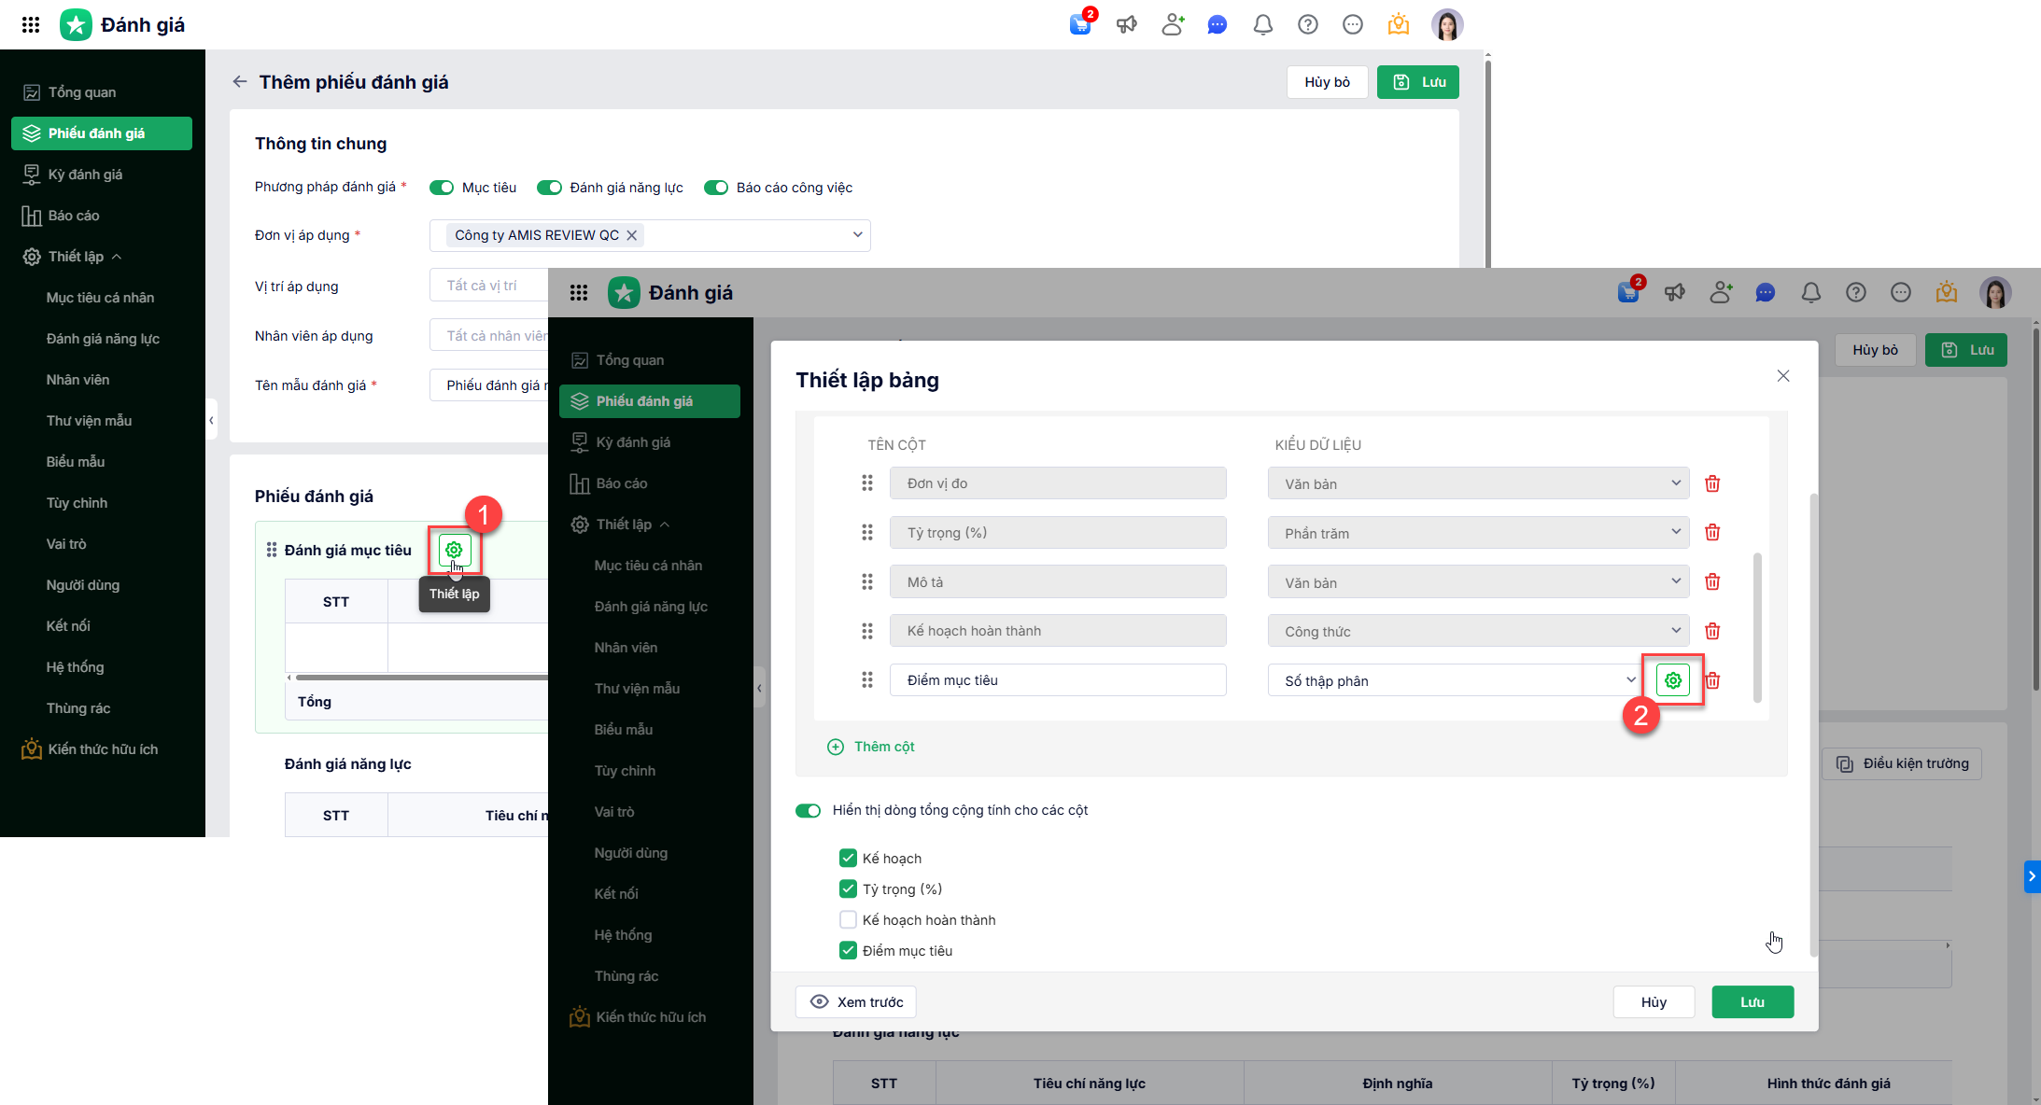Click the Xem trước preview button

tap(855, 1001)
